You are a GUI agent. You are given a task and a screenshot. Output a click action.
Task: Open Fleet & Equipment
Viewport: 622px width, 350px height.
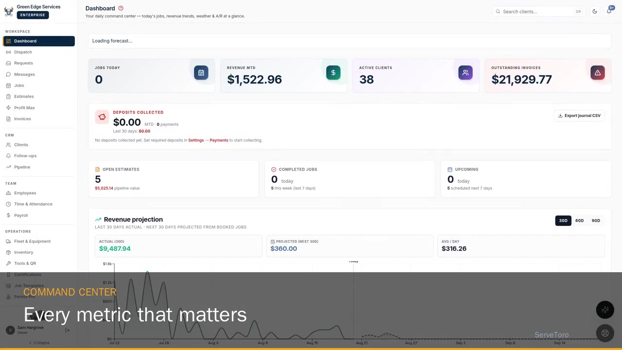pos(39,241)
